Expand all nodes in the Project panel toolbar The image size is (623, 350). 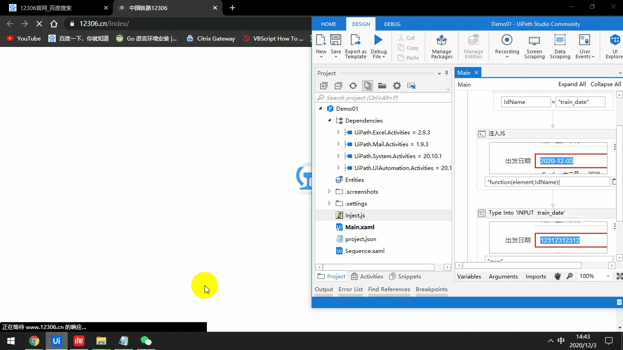click(324, 86)
